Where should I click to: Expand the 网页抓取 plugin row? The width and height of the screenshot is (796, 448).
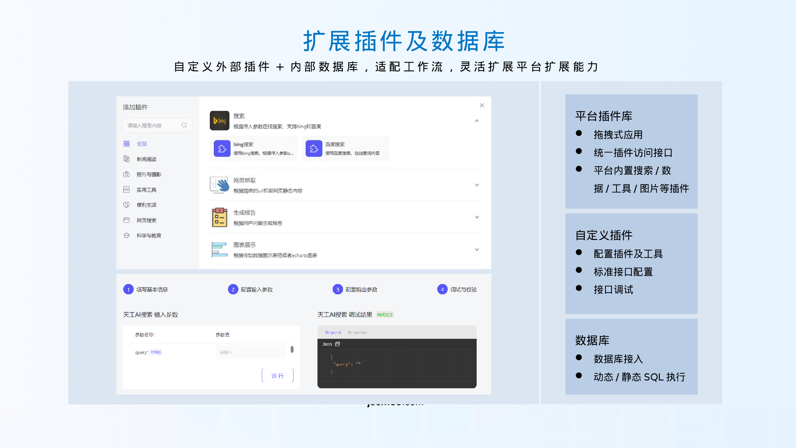477,185
